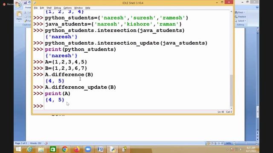Image resolution: width=273 pixels, height=153 pixels.
Task: Click the IDLE Shell vertical scrollbar thumb
Action: (231, 90)
